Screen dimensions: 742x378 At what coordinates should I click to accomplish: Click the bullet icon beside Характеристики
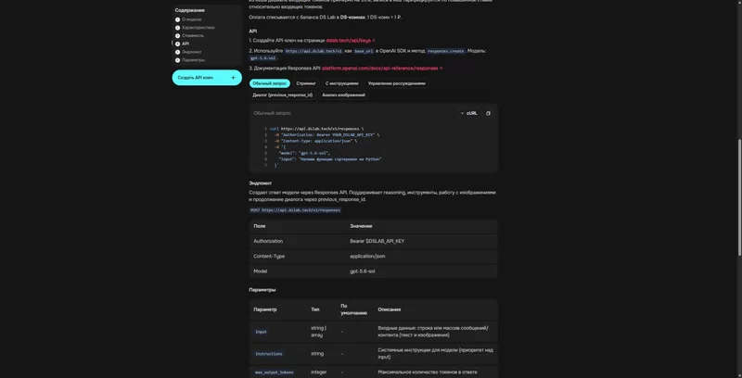177,28
